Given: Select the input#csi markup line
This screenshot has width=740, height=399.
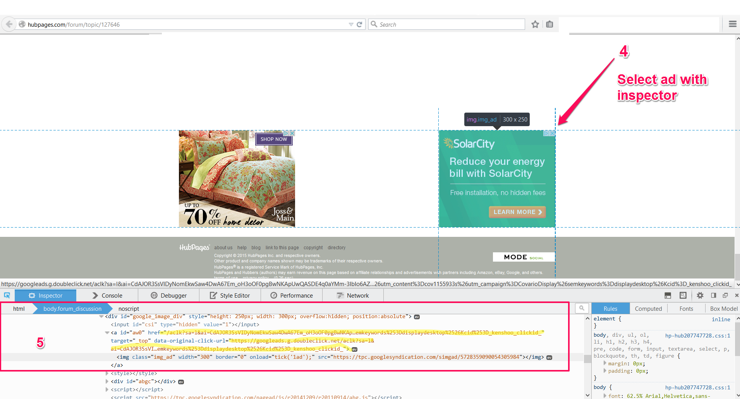Looking at the screenshot, I should click(x=185, y=325).
